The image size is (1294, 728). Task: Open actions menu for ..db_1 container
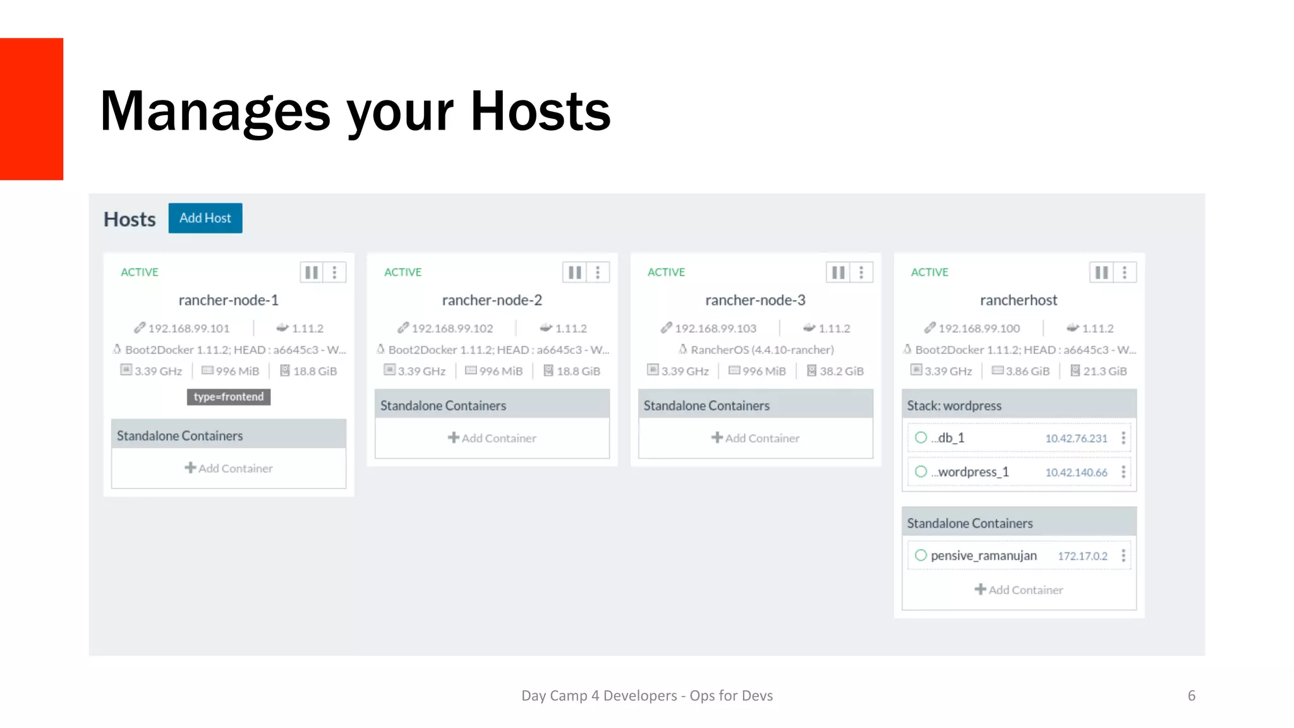pos(1123,438)
